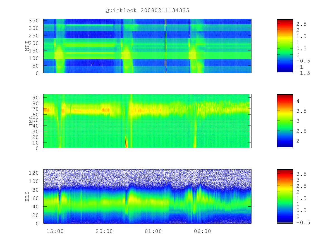
Task: Click the IMA panel color scale bar
Action: click(x=285, y=121)
